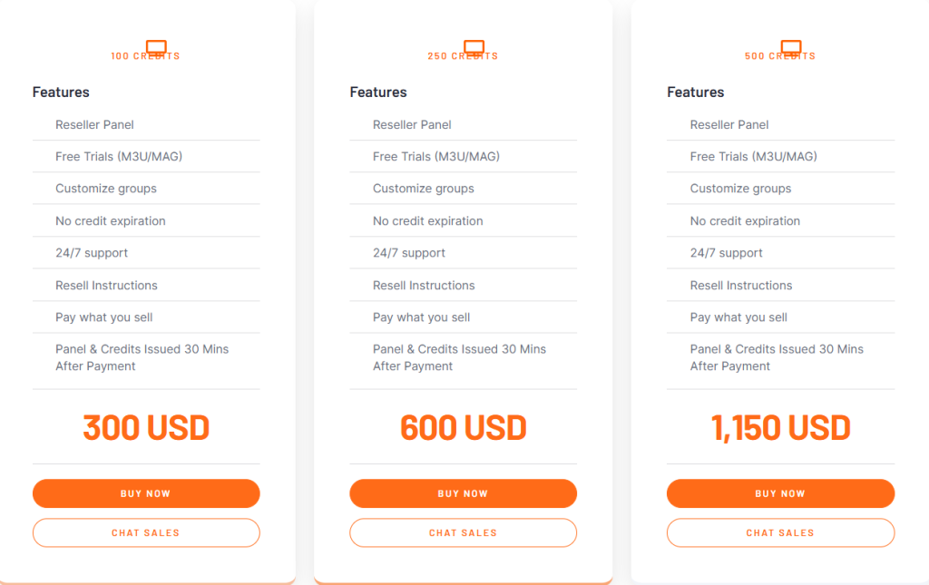Open CHAT SALES under the 250 credits plan
This screenshot has height=585, width=929.
point(463,532)
